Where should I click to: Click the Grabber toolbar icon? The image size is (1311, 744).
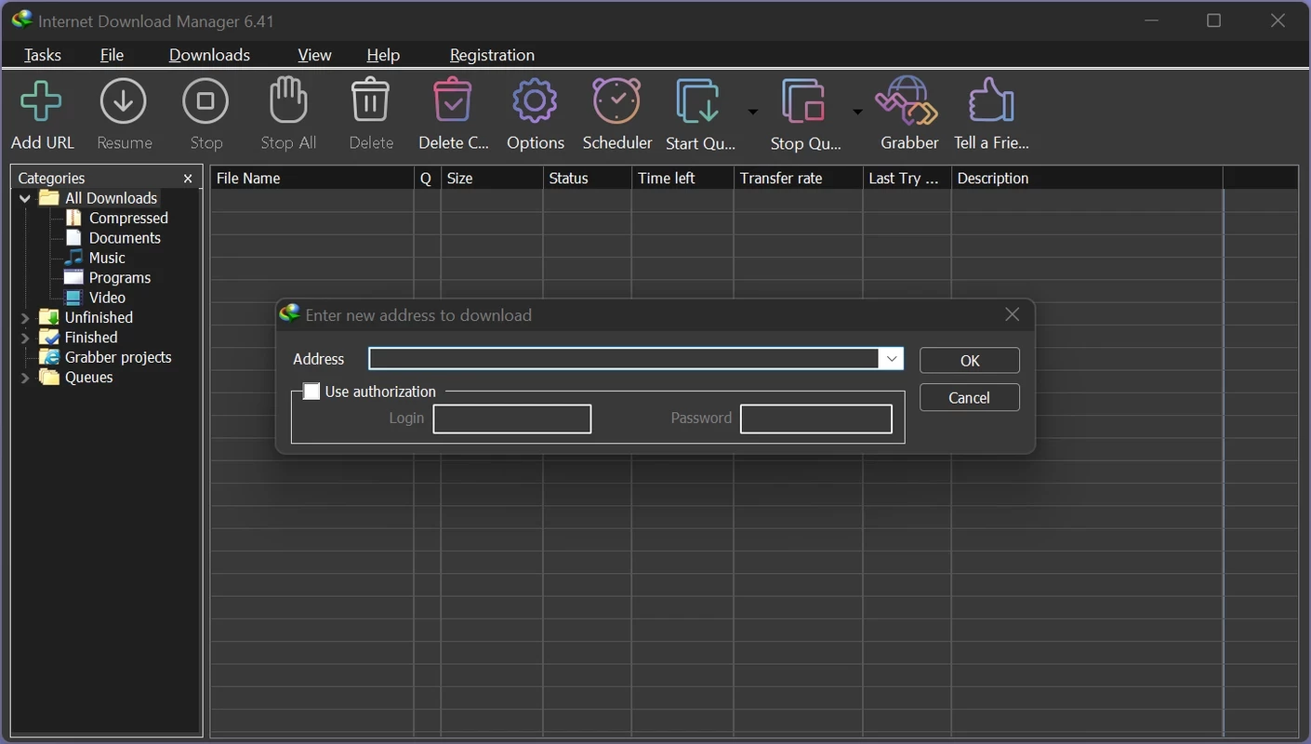(908, 102)
